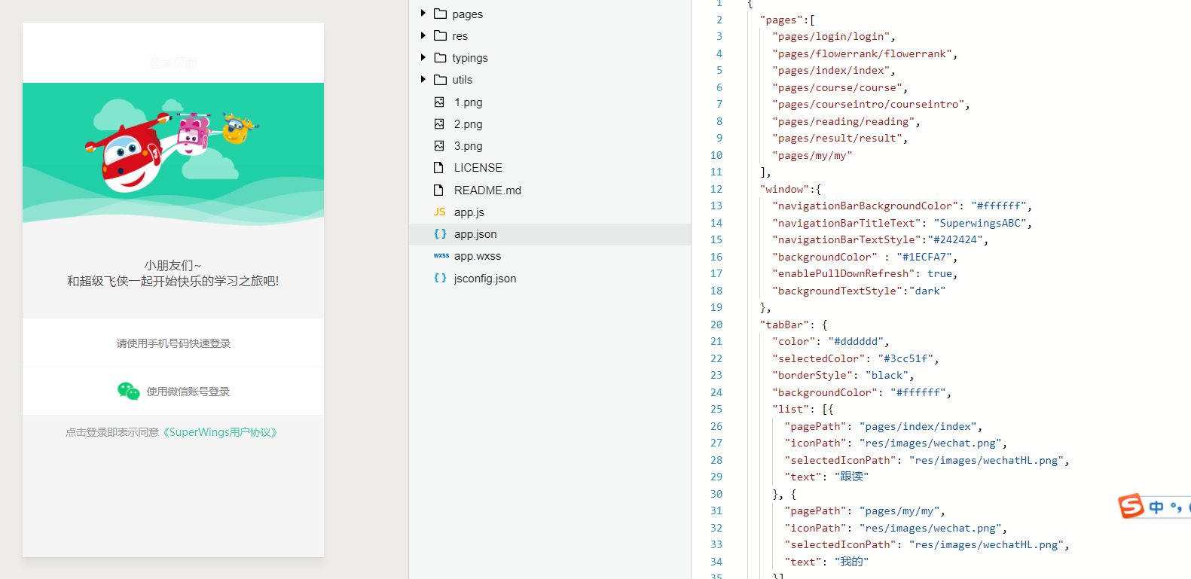Click the enablePullDownRefresh true value

tap(939, 273)
